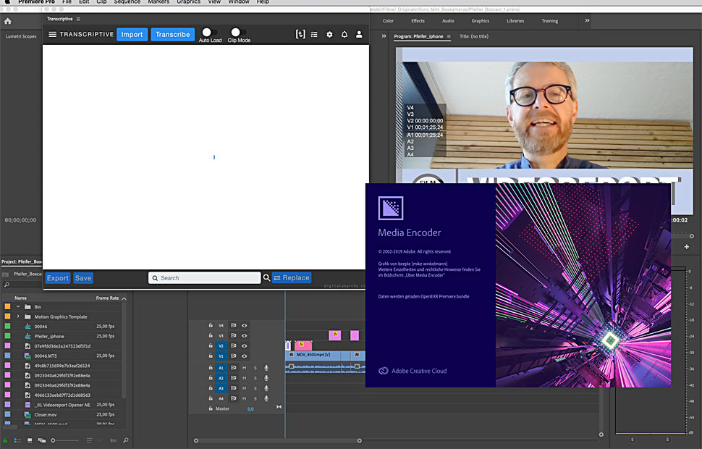Click the Save button

tap(83, 278)
